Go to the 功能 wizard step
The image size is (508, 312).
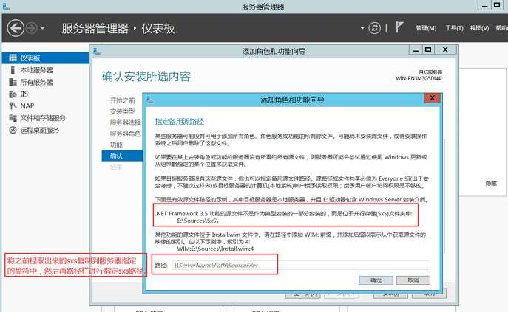[x=116, y=145]
